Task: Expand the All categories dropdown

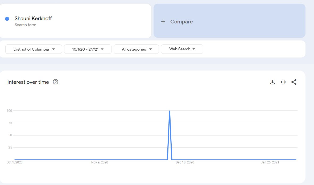Action: (x=136, y=49)
